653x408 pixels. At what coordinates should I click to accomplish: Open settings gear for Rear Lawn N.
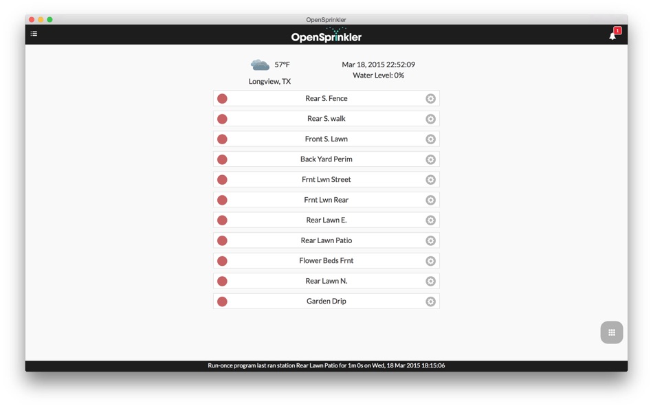click(x=430, y=282)
